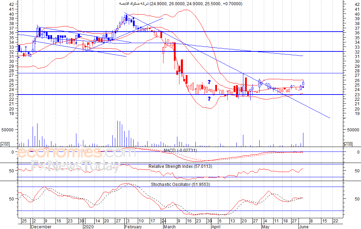This screenshot has width=361, height=229.
Task: Click the February month label on time axis
Action: 133,227
